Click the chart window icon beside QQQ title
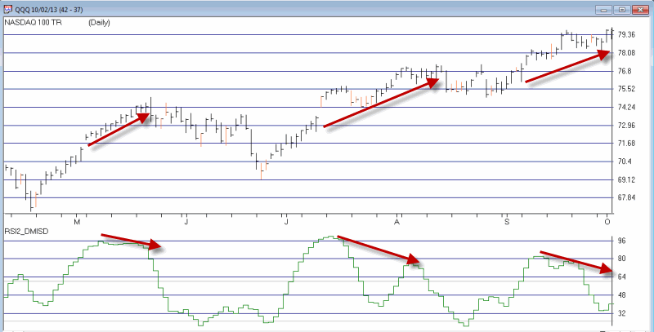 point(8,9)
